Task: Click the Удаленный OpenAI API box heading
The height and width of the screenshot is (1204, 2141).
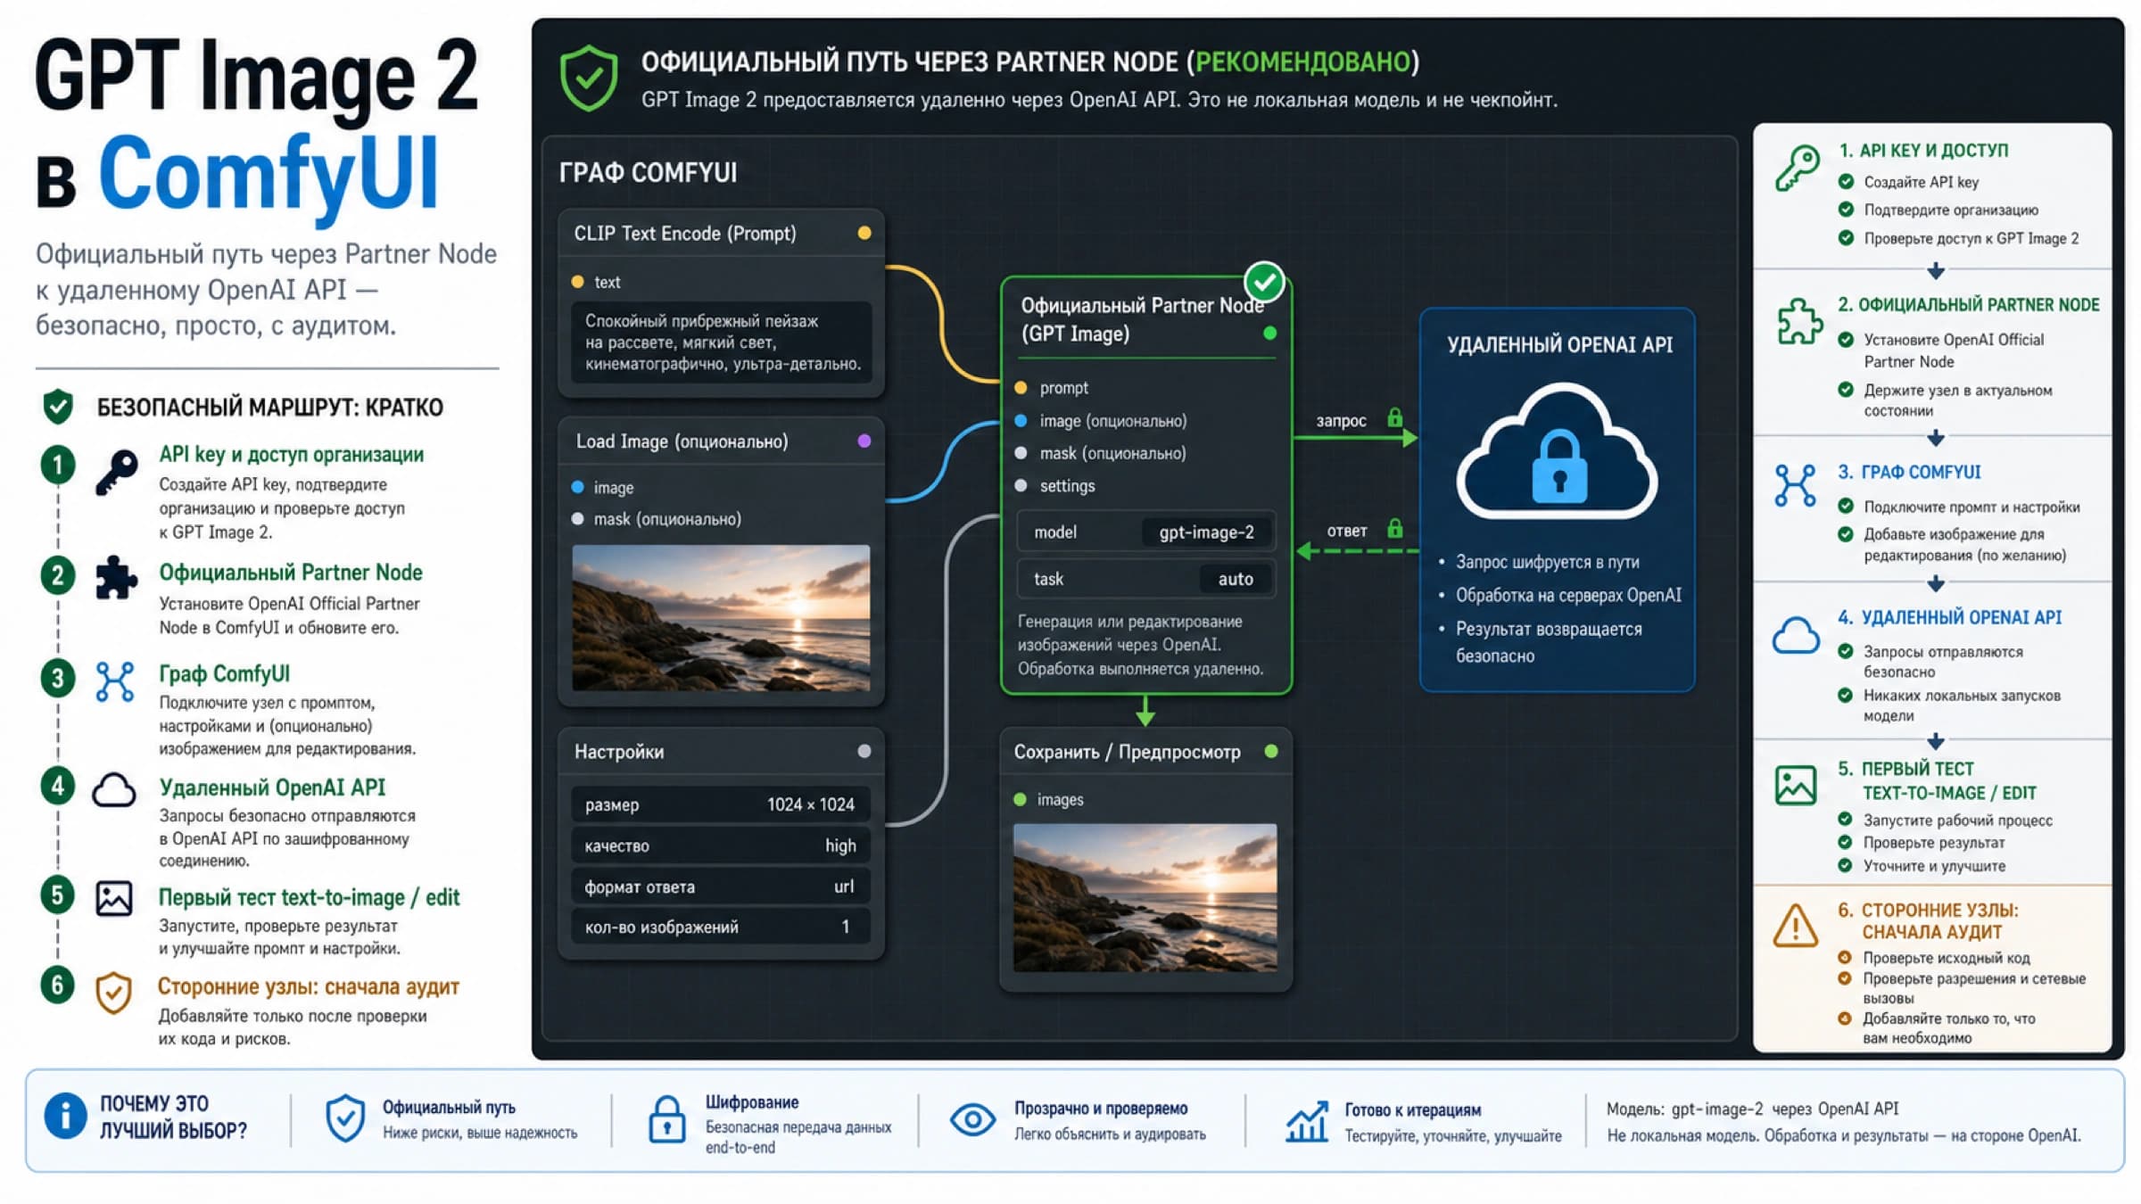Action: coord(1559,345)
